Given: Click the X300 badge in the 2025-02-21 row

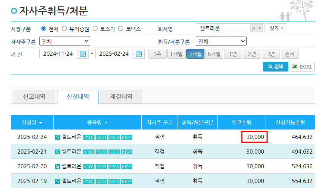Looking at the screenshot, I should (x=114, y=152).
